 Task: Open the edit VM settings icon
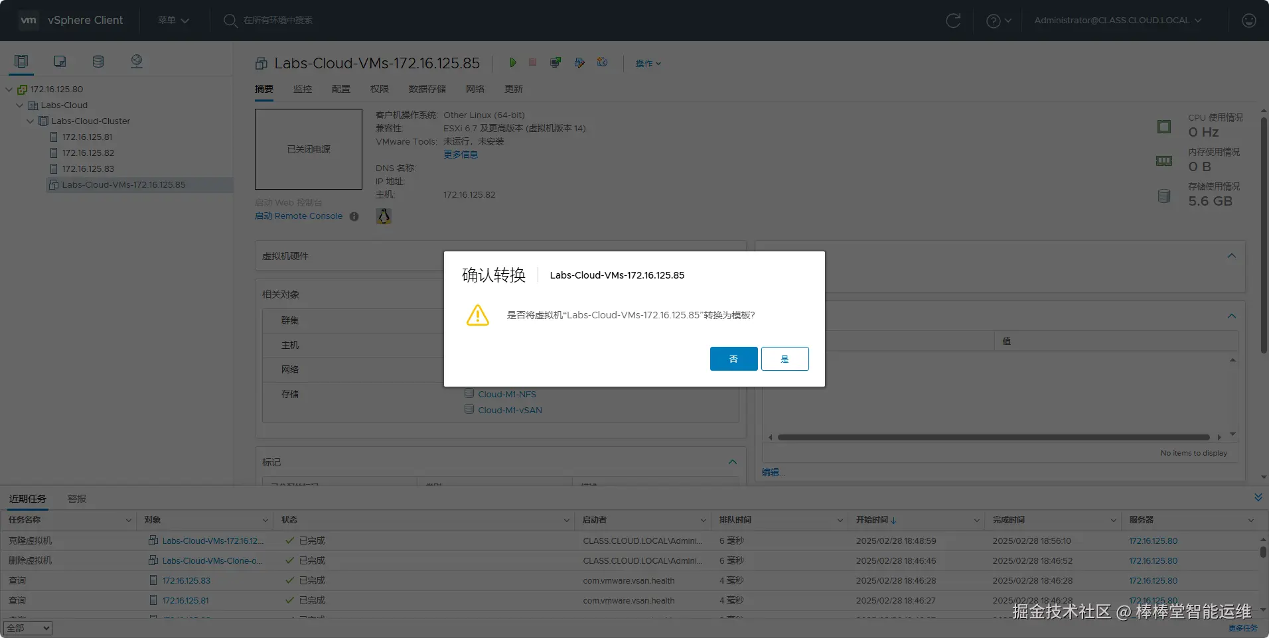(579, 62)
